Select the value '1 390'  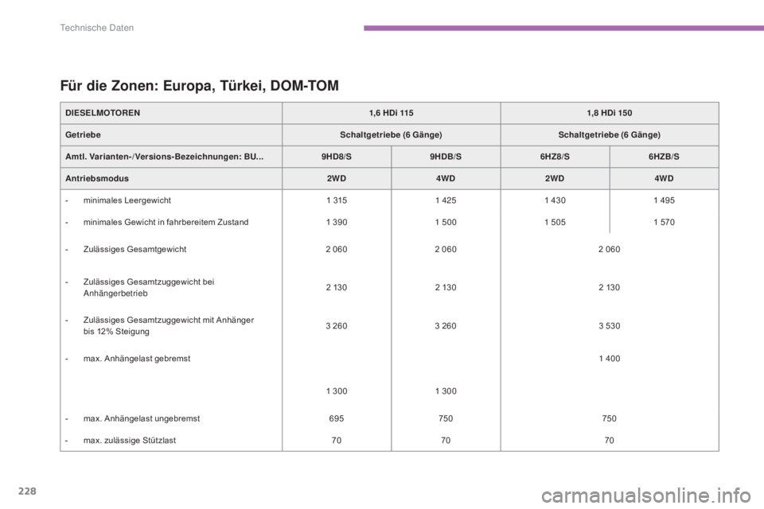click(x=337, y=222)
